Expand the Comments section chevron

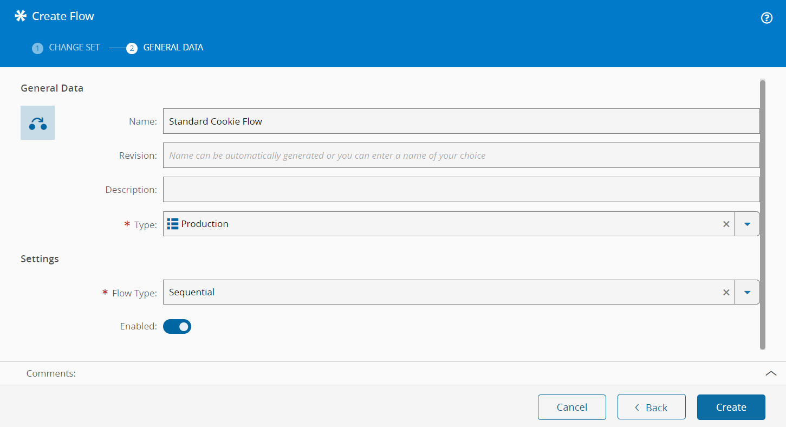[770, 373]
